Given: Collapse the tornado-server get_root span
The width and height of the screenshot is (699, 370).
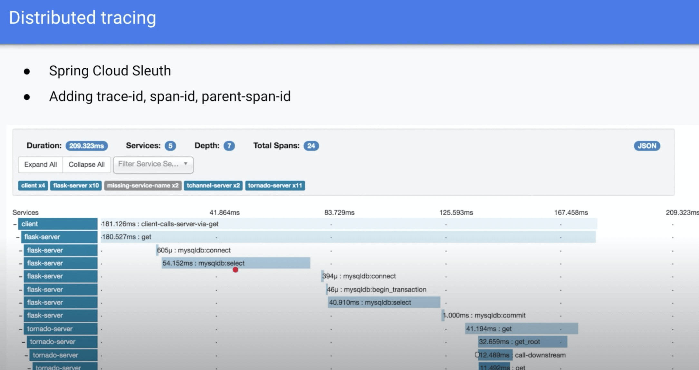Looking at the screenshot, I should coord(24,342).
